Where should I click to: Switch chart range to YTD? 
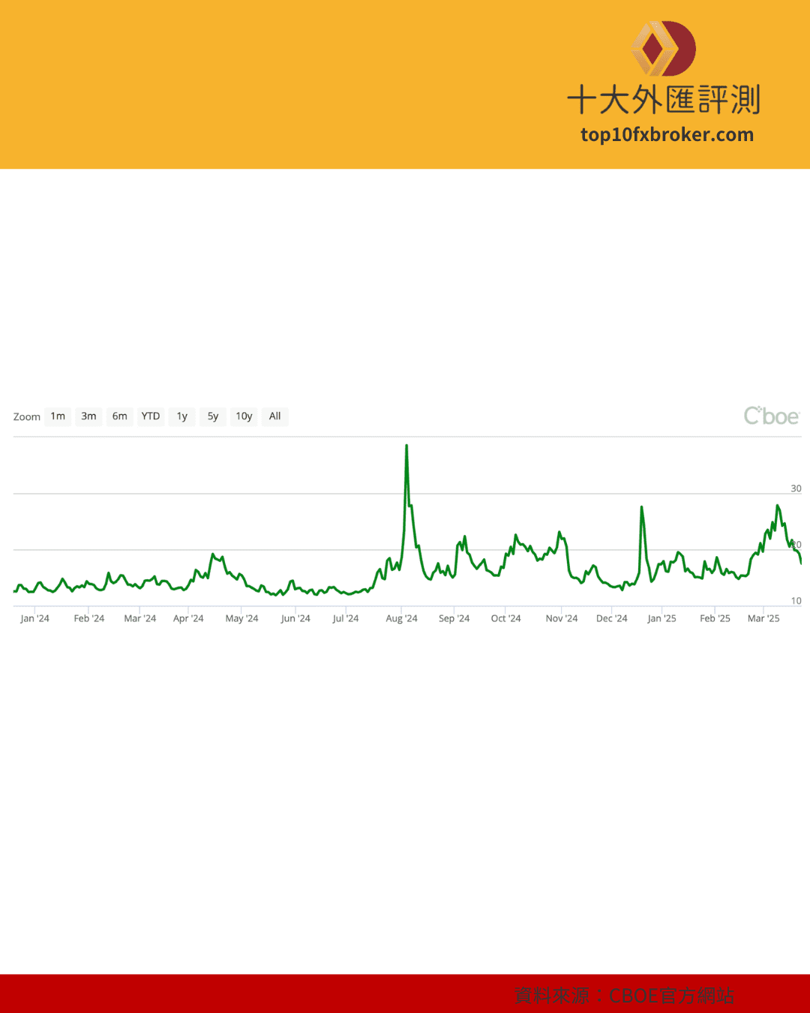coord(151,416)
